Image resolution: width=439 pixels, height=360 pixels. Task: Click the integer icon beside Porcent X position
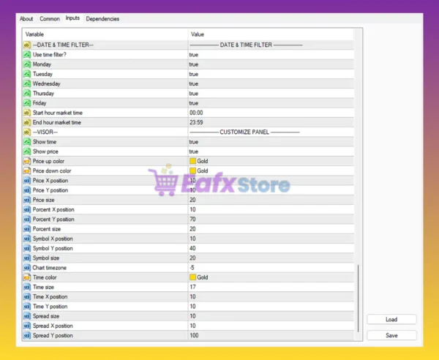pyautogui.click(x=27, y=210)
